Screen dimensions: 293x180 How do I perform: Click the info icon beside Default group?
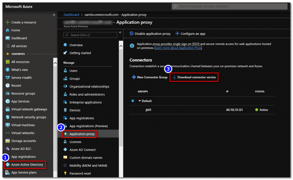click(133, 101)
